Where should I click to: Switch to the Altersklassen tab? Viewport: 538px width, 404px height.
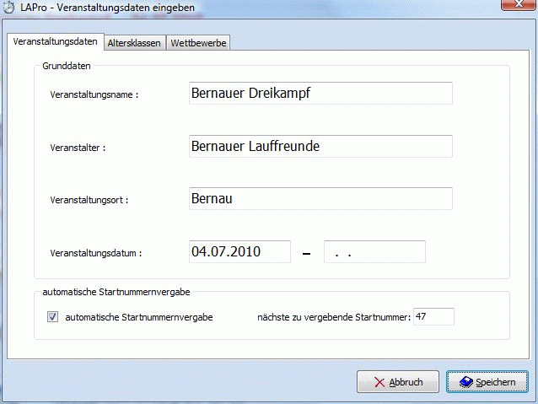tap(134, 43)
